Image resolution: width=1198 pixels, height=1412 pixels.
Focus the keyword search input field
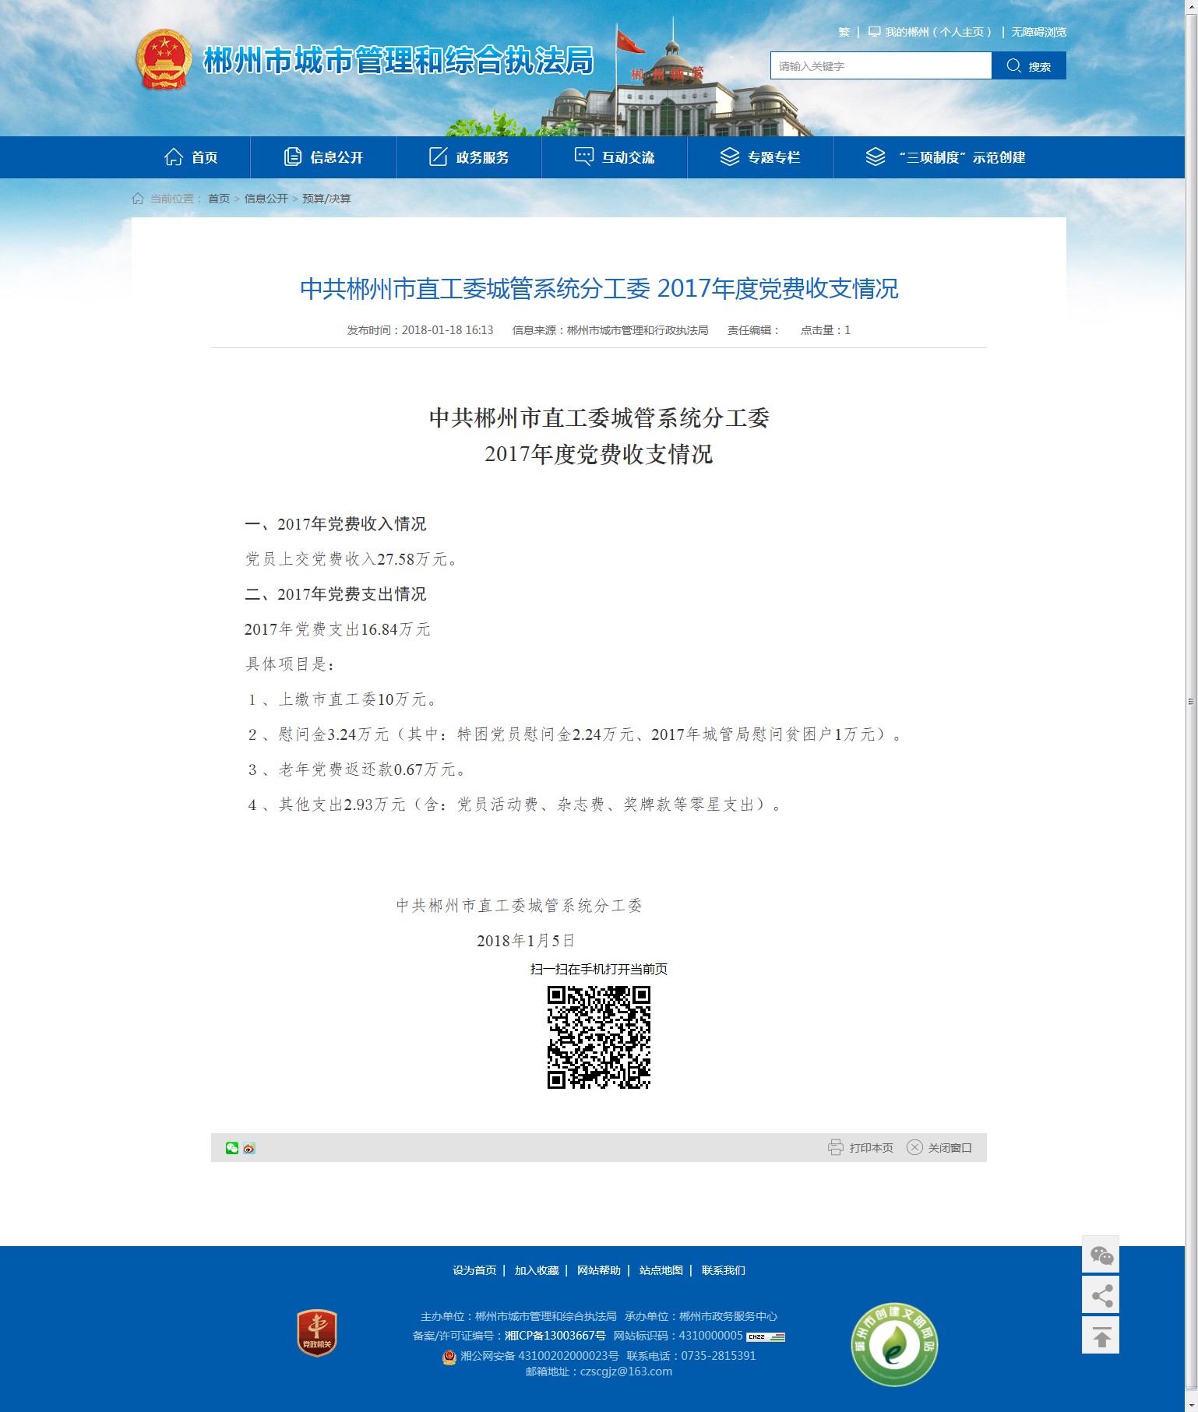881,66
